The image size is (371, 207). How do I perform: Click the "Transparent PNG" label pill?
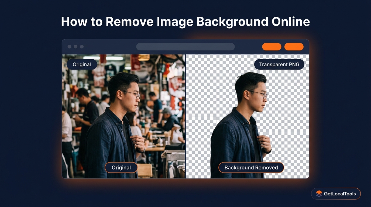pos(279,64)
